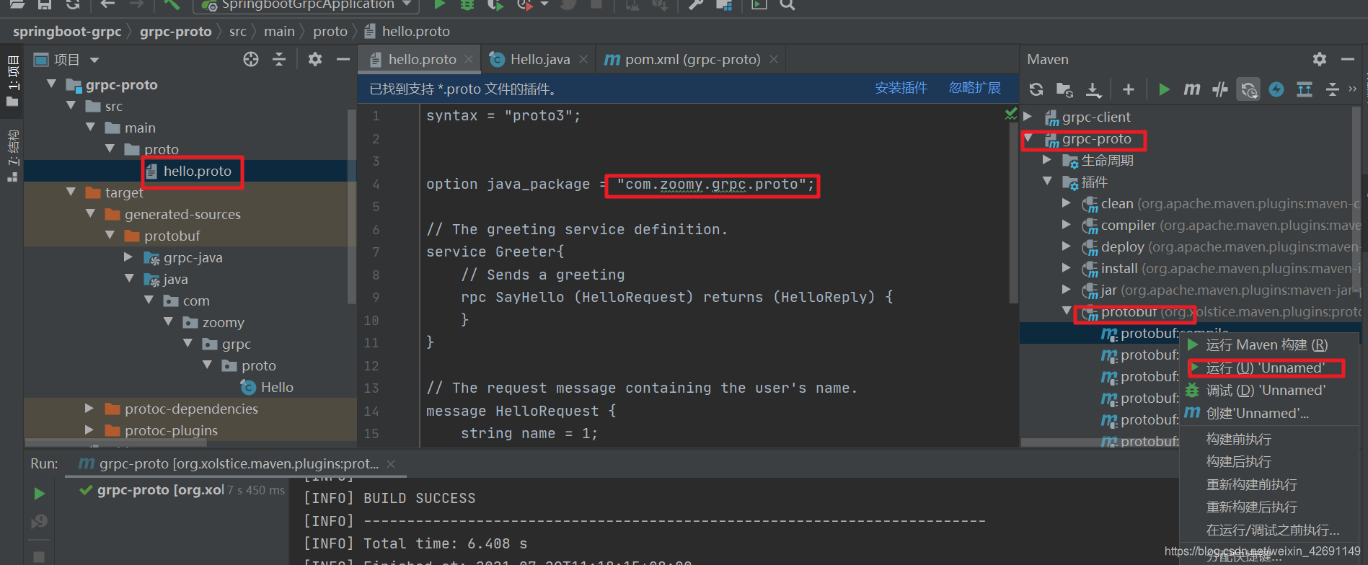Click main in breadcrumb path

[279, 31]
